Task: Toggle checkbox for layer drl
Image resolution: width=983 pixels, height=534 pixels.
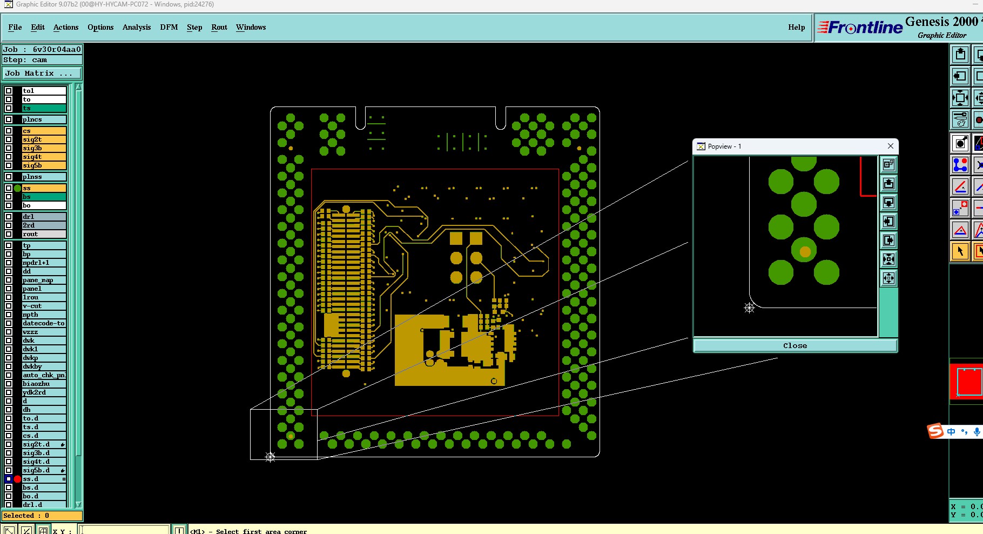Action: 9,217
